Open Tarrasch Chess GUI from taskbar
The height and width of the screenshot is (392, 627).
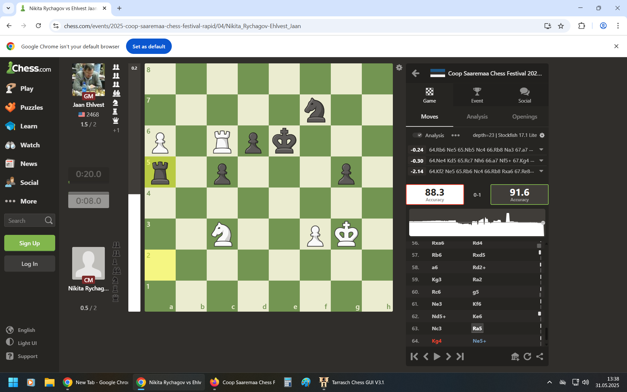352,382
